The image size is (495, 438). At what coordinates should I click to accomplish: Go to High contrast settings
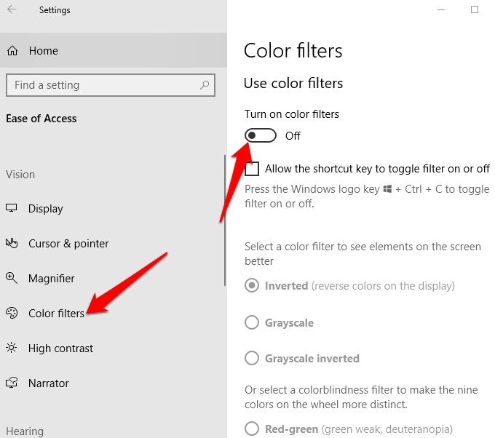tap(60, 349)
